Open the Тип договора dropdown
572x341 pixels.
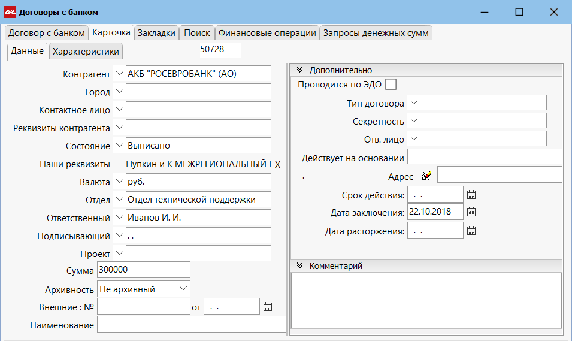pyautogui.click(x=413, y=103)
